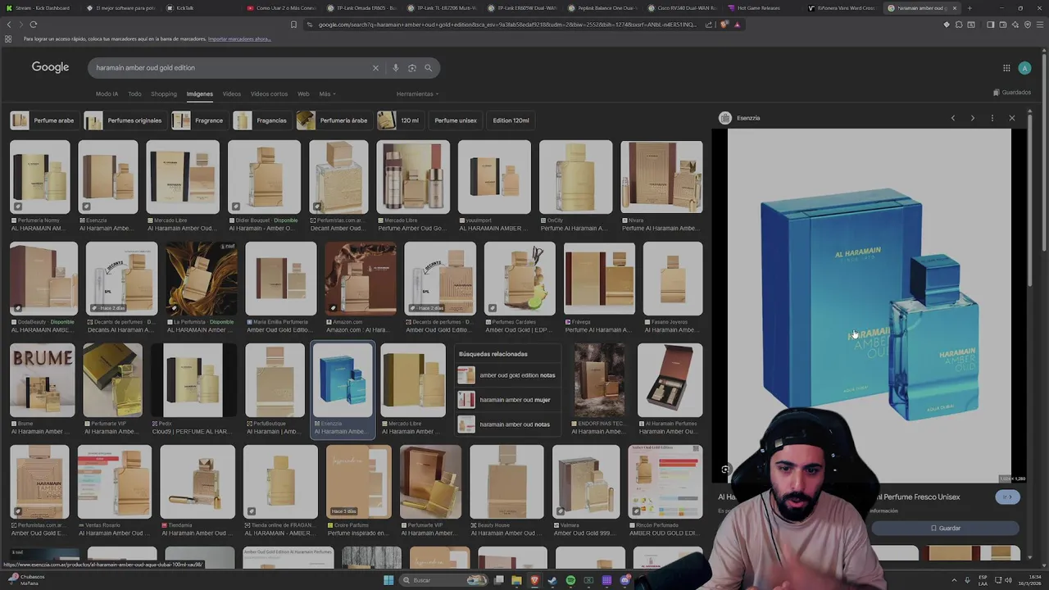
Task: Click the Brave browser taskbar icon
Action: pyautogui.click(x=534, y=580)
